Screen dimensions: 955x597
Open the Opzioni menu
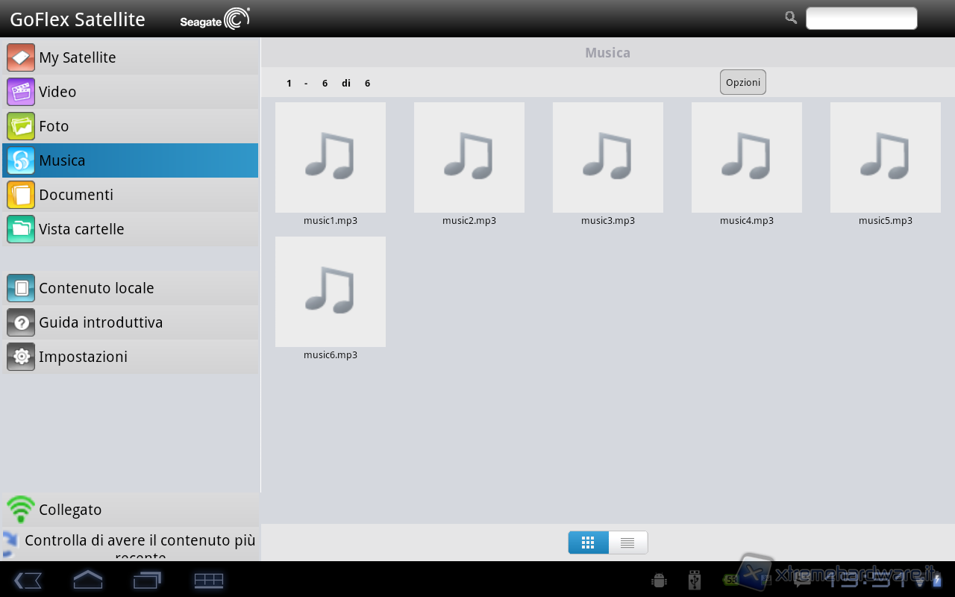(x=742, y=82)
